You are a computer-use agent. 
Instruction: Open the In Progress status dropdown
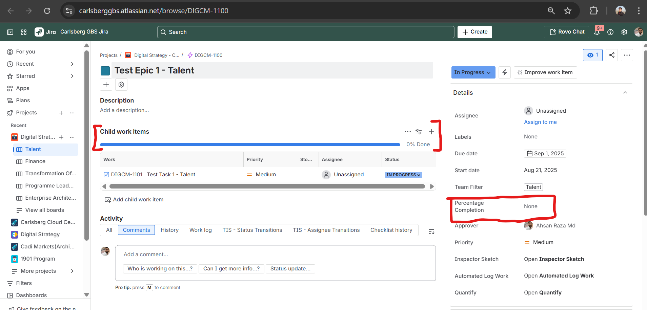(x=473, y=72)
